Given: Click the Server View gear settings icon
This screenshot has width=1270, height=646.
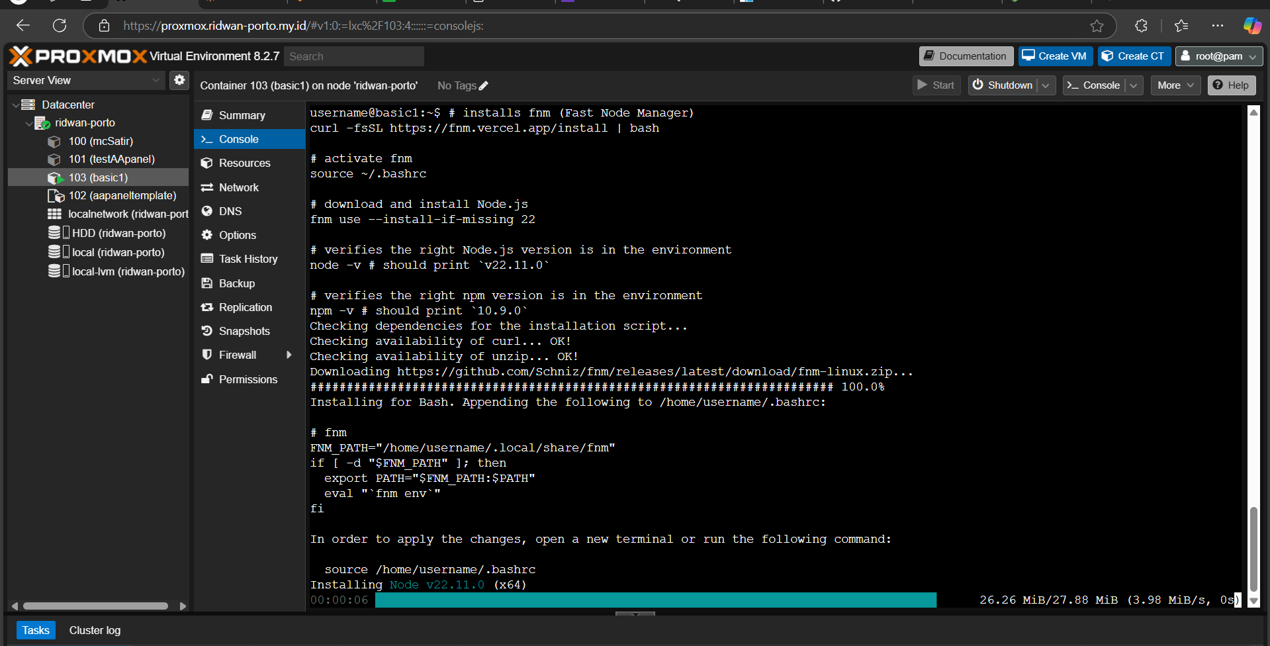Looking at the screenshot, I should [x=179, y=79].
